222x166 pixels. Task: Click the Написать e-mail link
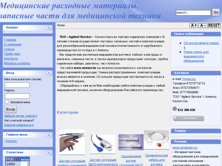pos(189,79)
